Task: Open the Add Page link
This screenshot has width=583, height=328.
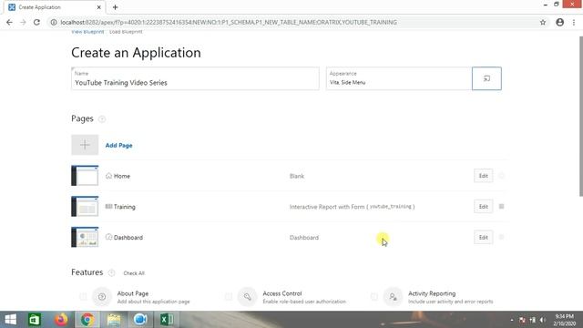Action: click(x=118, y=146)
